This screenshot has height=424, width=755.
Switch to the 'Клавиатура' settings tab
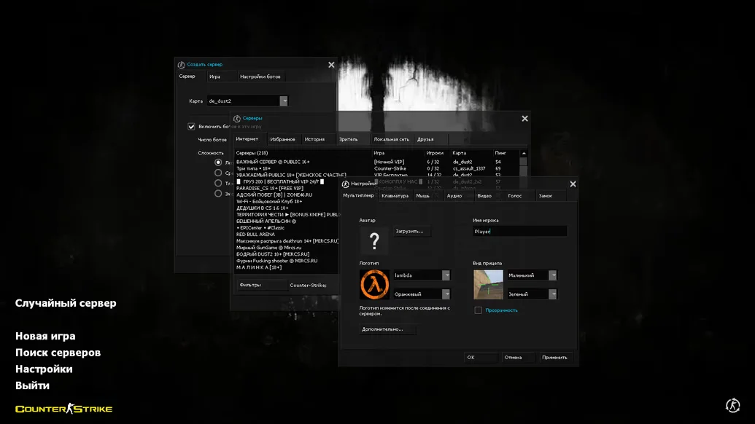(395, 196)
